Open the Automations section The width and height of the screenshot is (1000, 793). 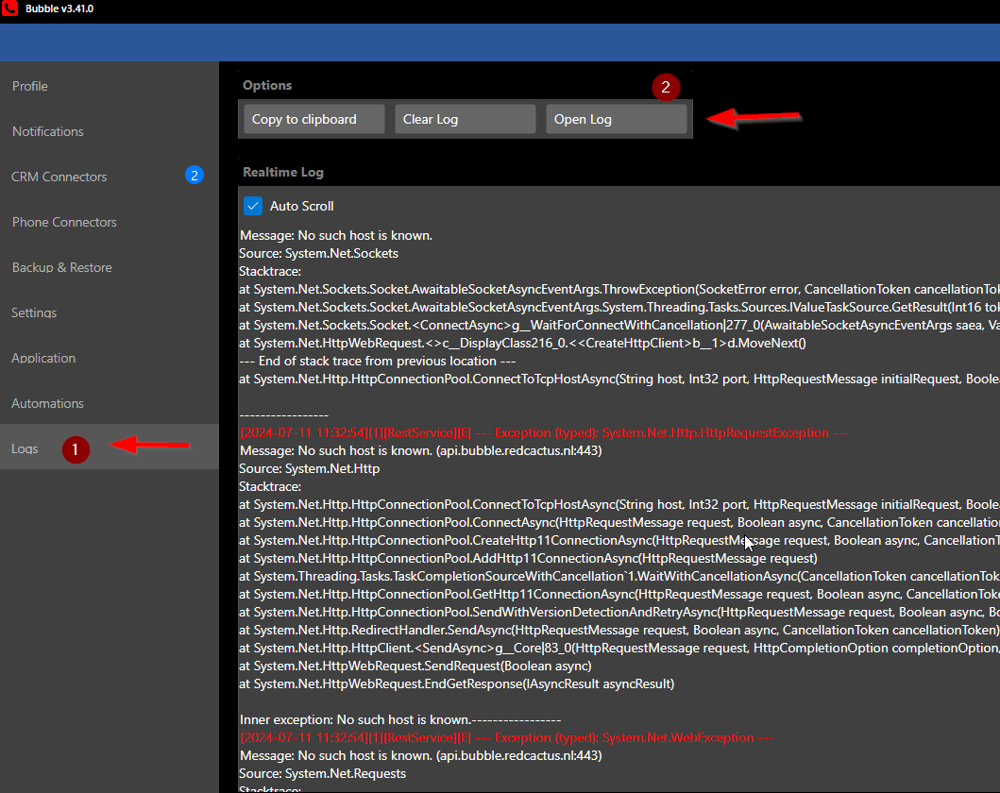click(x=48, y=403)
